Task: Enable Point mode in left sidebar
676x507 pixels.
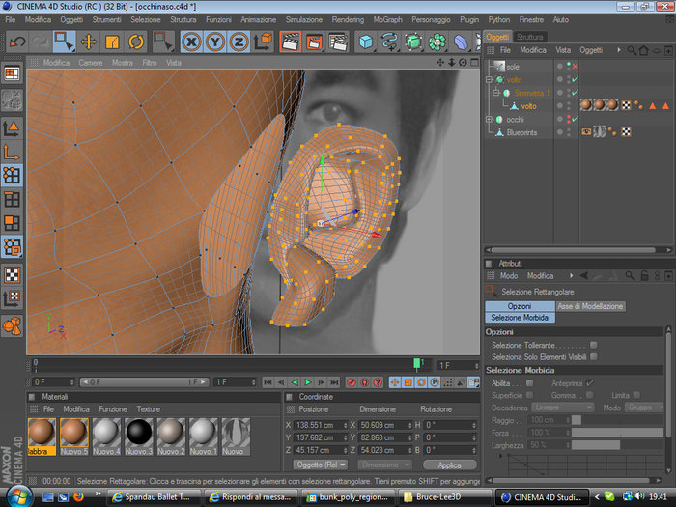Action: tap(12, 176)
